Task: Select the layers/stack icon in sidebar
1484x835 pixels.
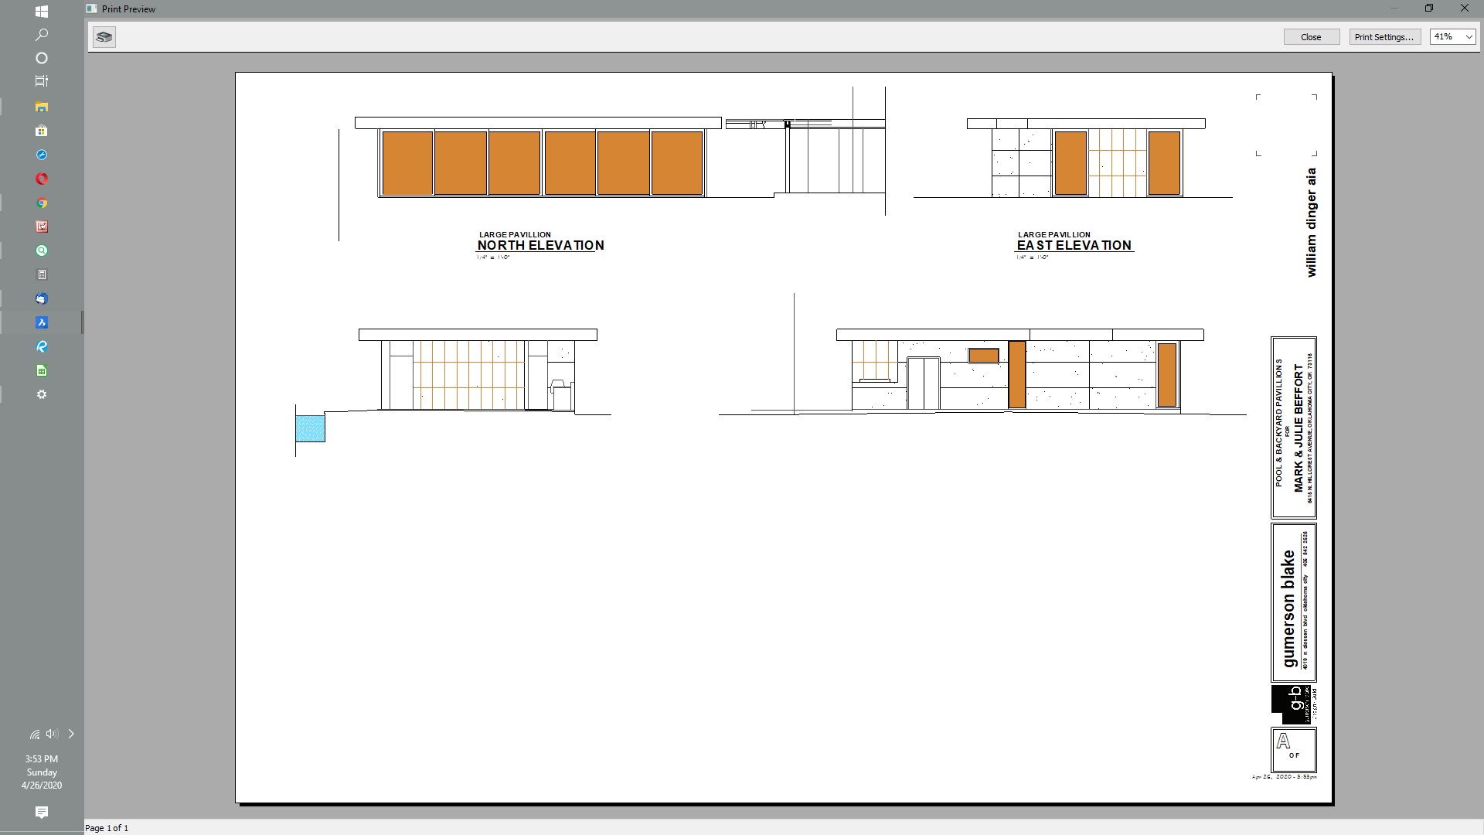Action: coord(42,81)
